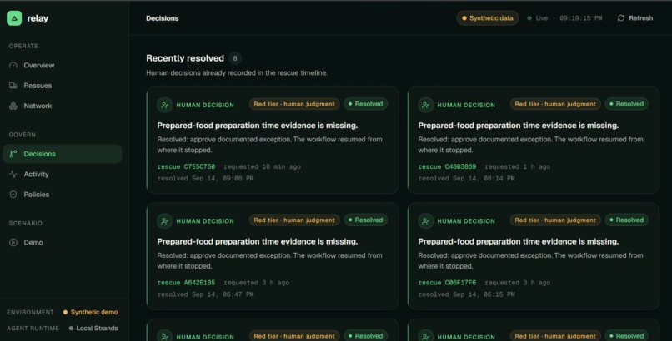This screenshot has width=672, height=341.
Task: Click Red tier badge on rescue C06F17F6 card
Action: click(x=555, y=220)
